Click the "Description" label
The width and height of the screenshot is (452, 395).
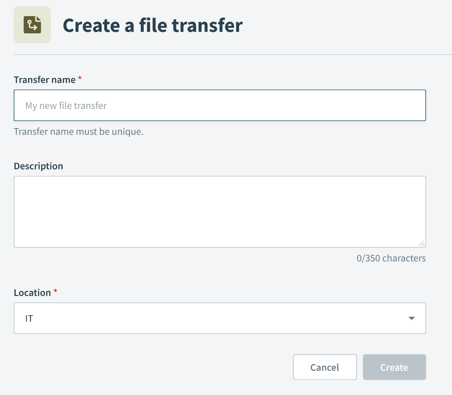coord(38,166)
